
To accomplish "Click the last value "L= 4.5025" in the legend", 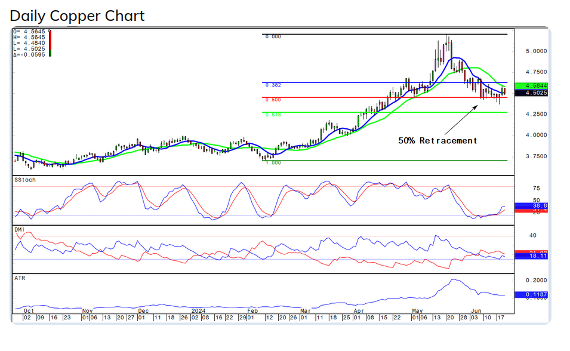I will 29,49.
